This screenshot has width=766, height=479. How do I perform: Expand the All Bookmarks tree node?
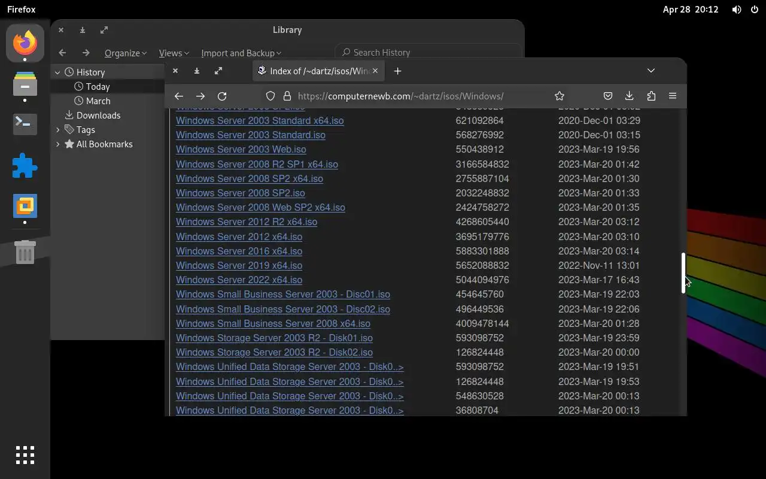coord(57,144)
